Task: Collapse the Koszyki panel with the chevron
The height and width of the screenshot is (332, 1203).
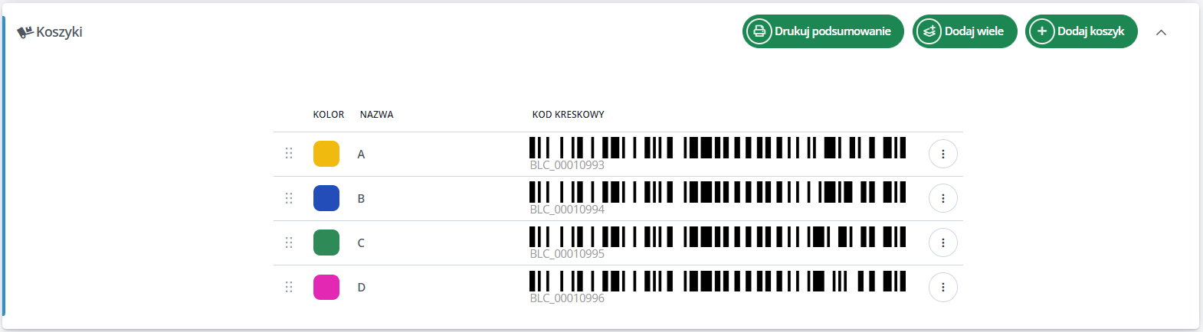Action: [1161, 32]
